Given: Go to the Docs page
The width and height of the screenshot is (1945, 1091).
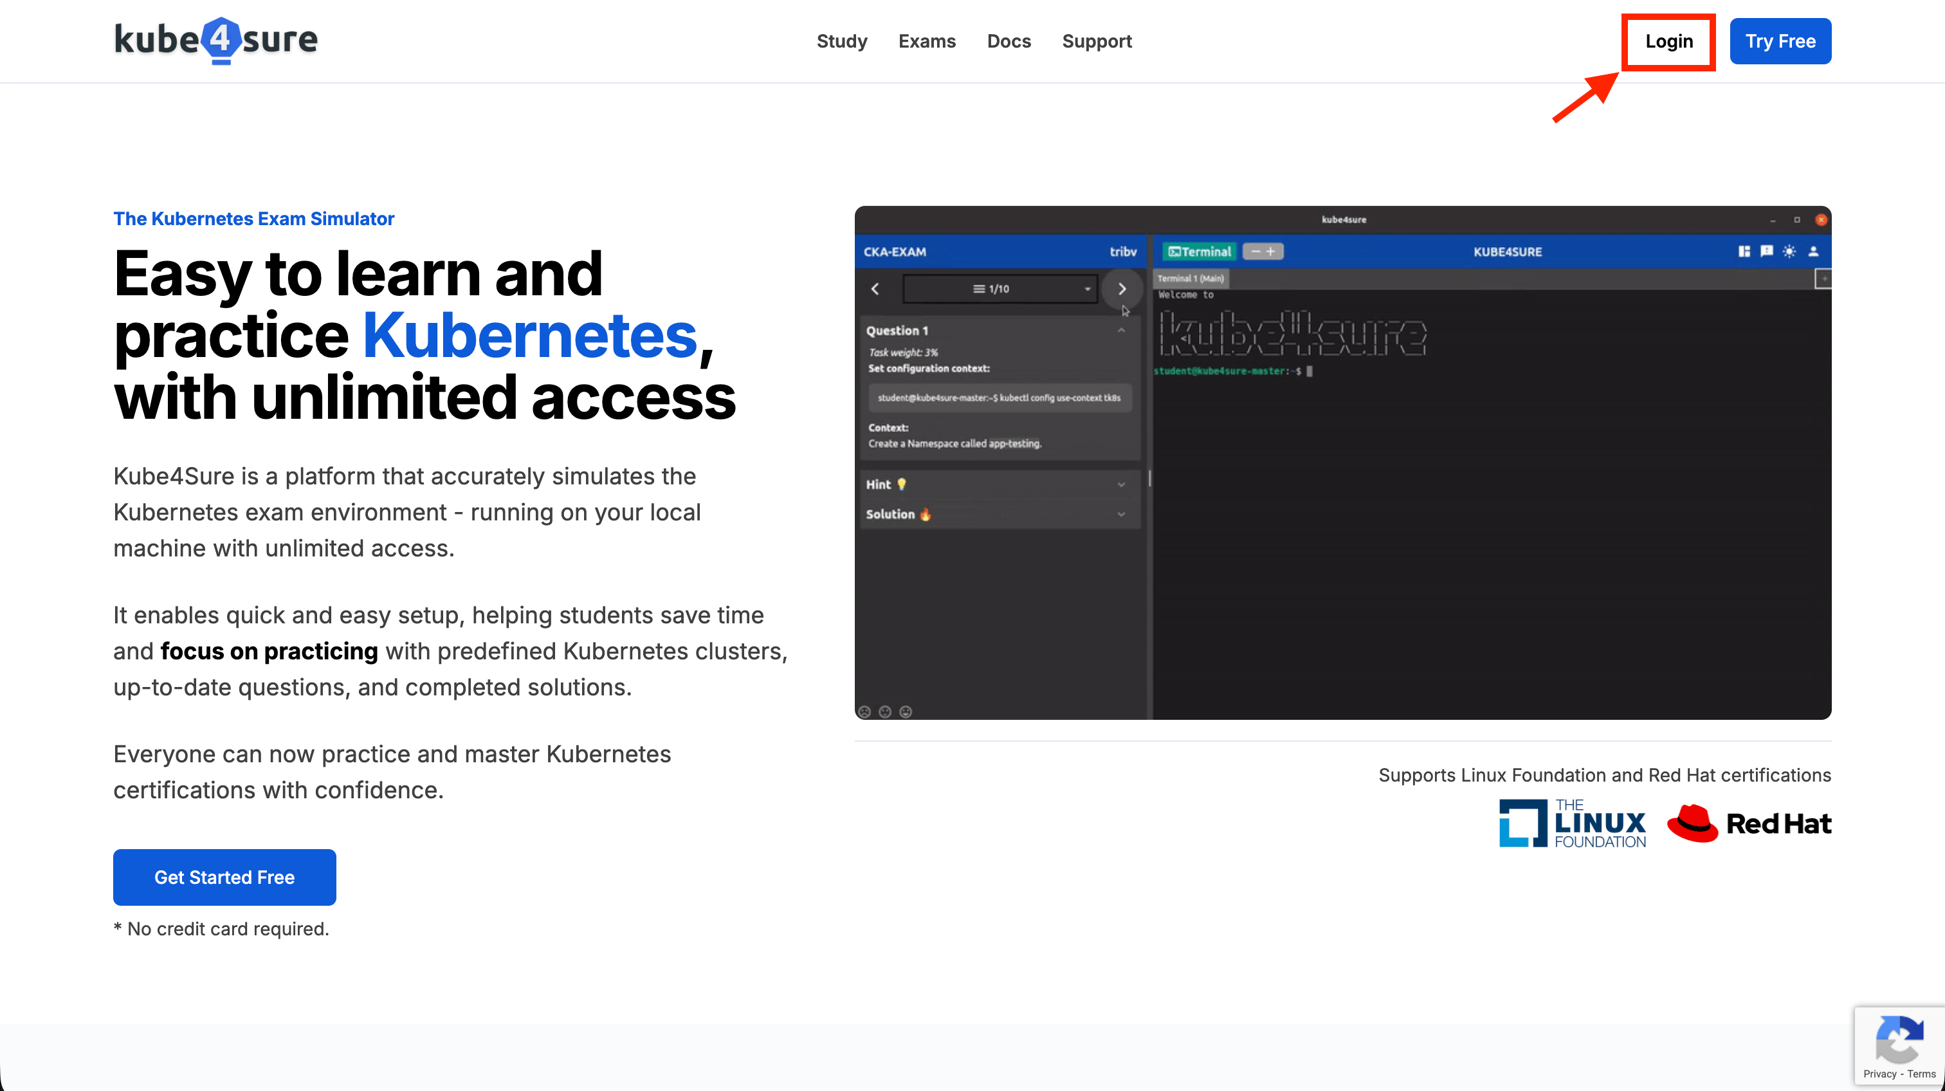Looking at the screenshot, I should 1009,41.
